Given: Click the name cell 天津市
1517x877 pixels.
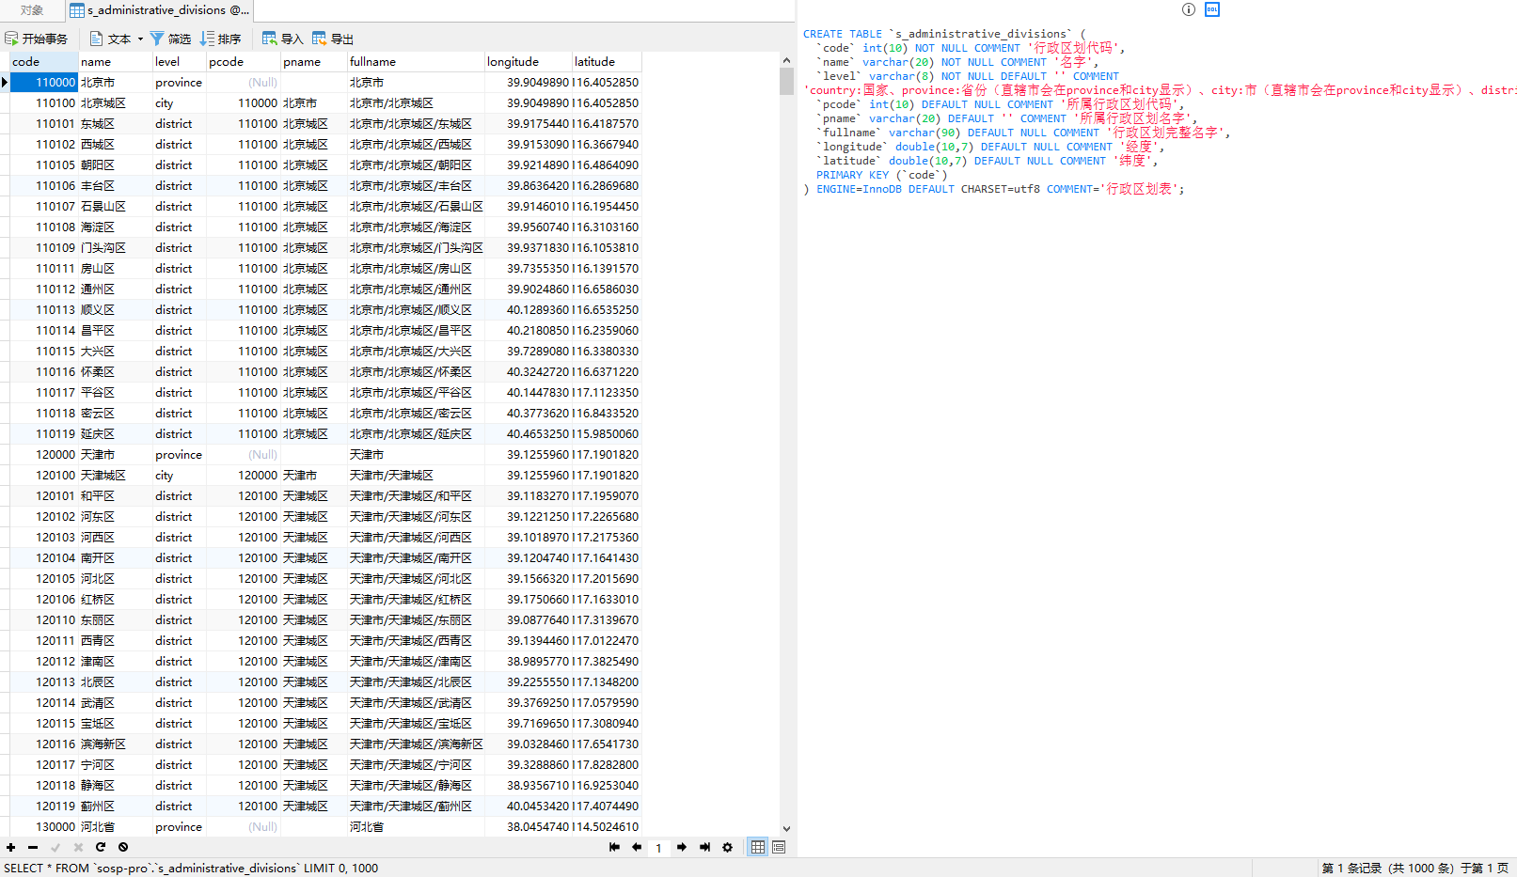Looking at the screenshot, I should point(115,455).
